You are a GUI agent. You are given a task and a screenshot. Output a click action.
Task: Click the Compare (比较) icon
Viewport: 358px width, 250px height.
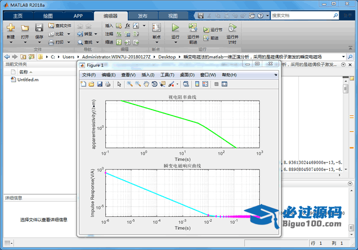point(51,34)
